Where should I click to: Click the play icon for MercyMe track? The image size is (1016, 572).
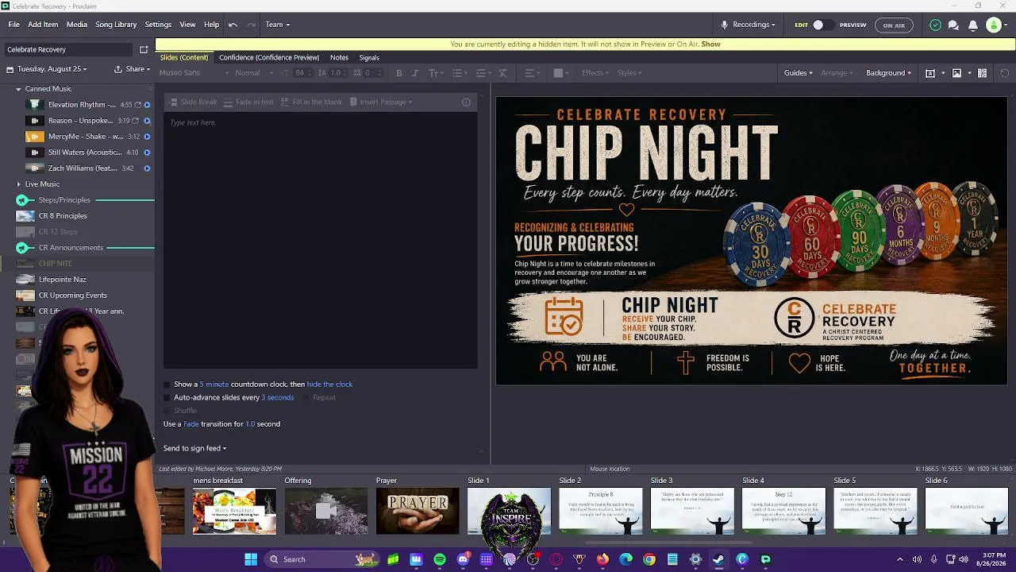pyautogui.click(x=147, y=137)
